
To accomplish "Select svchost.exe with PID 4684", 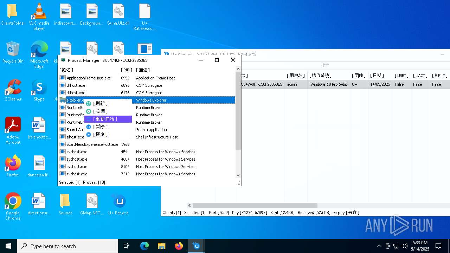I will coord(147,159).
